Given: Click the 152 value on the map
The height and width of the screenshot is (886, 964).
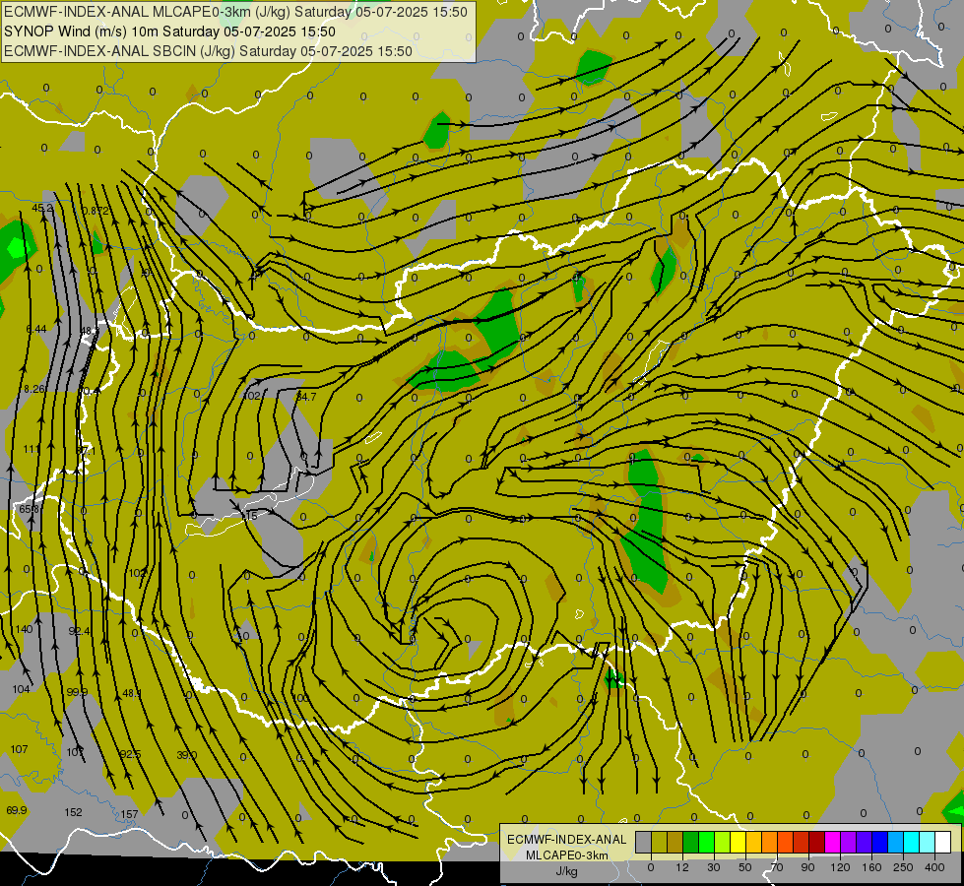Looking at the screenshot, I should coord(73,812).
